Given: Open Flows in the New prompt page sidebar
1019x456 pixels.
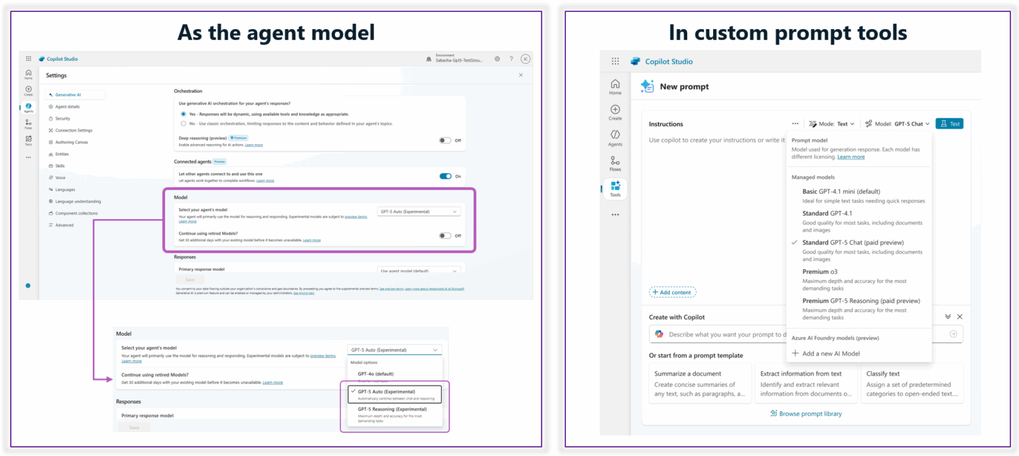Looking at the screenshot, I should 615,163.
